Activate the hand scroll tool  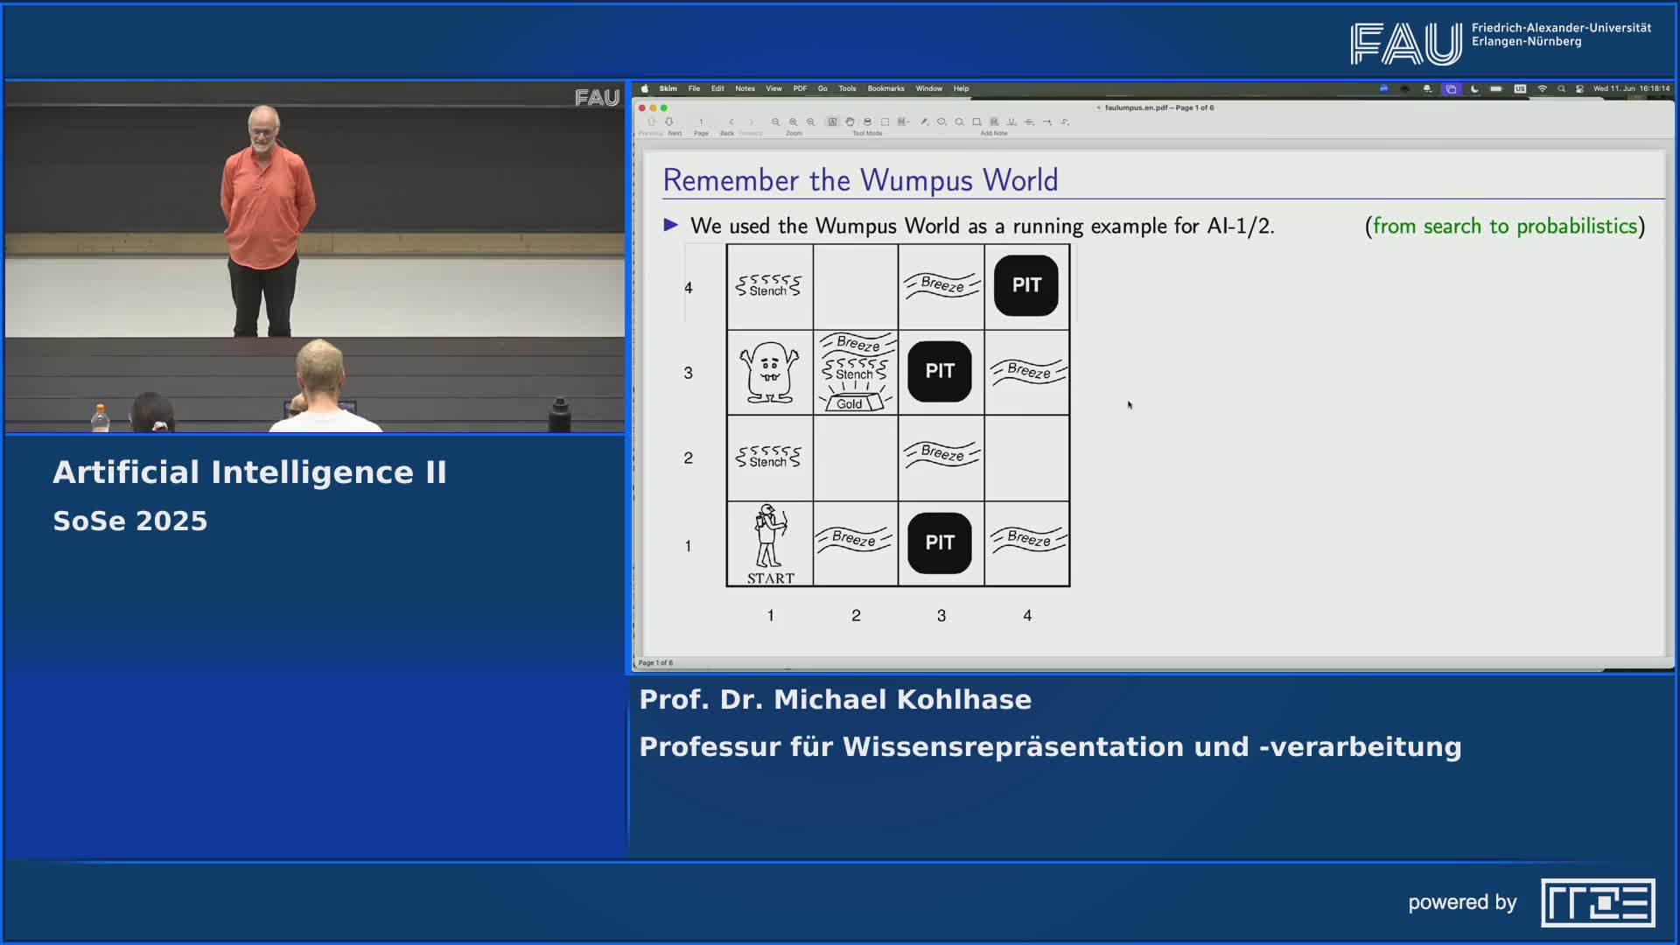tap(850, 122)
